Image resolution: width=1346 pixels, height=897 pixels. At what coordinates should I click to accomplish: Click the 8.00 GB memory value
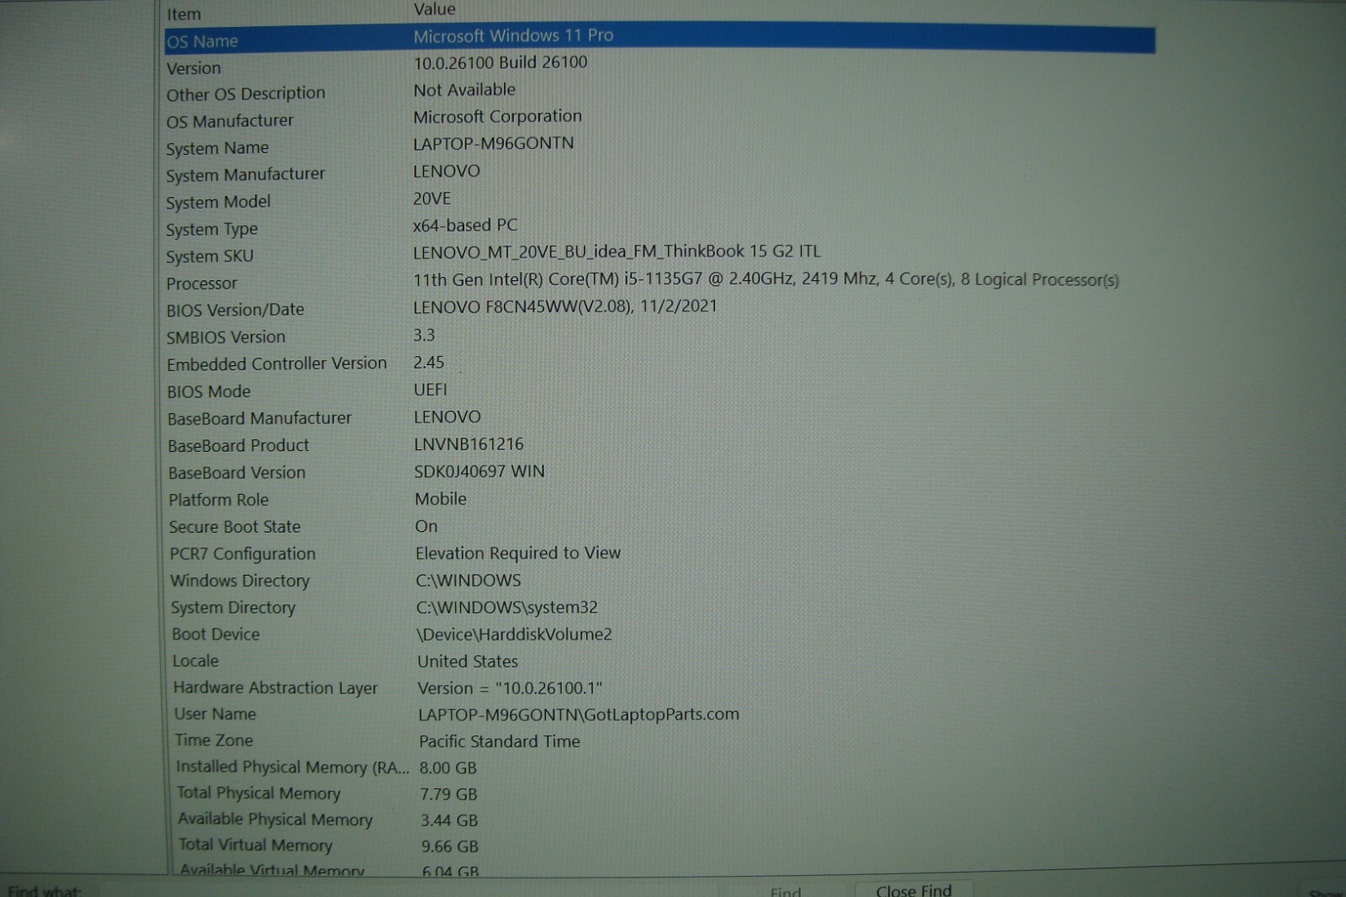[448, 767]
